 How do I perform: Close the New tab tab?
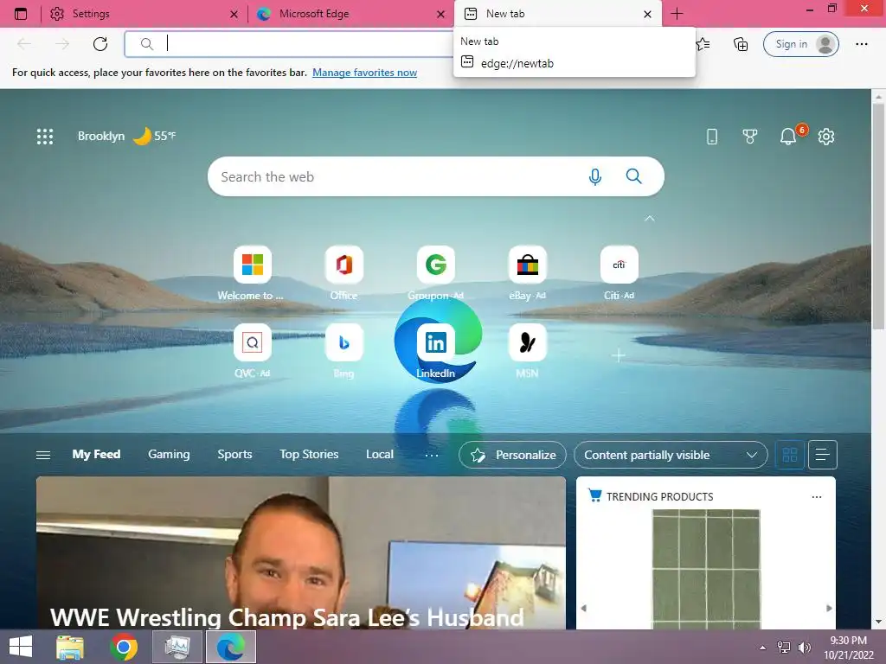[x=647, y=15]
